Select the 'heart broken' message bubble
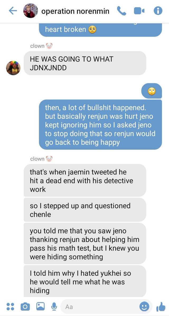Image resolution: width=169 pixels, height=316 pixels. coord(100,30)
